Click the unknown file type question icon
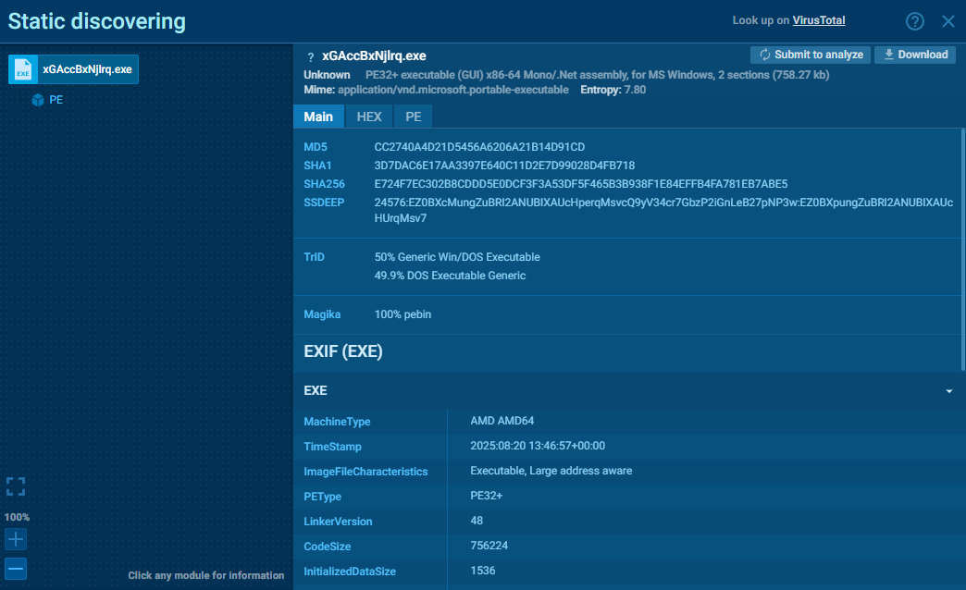This screenshot has width=966, height=590. pyautogui.click(x=310, y=57)
